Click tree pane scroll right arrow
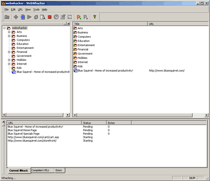 pyautogui.click(x=68, y=115)
